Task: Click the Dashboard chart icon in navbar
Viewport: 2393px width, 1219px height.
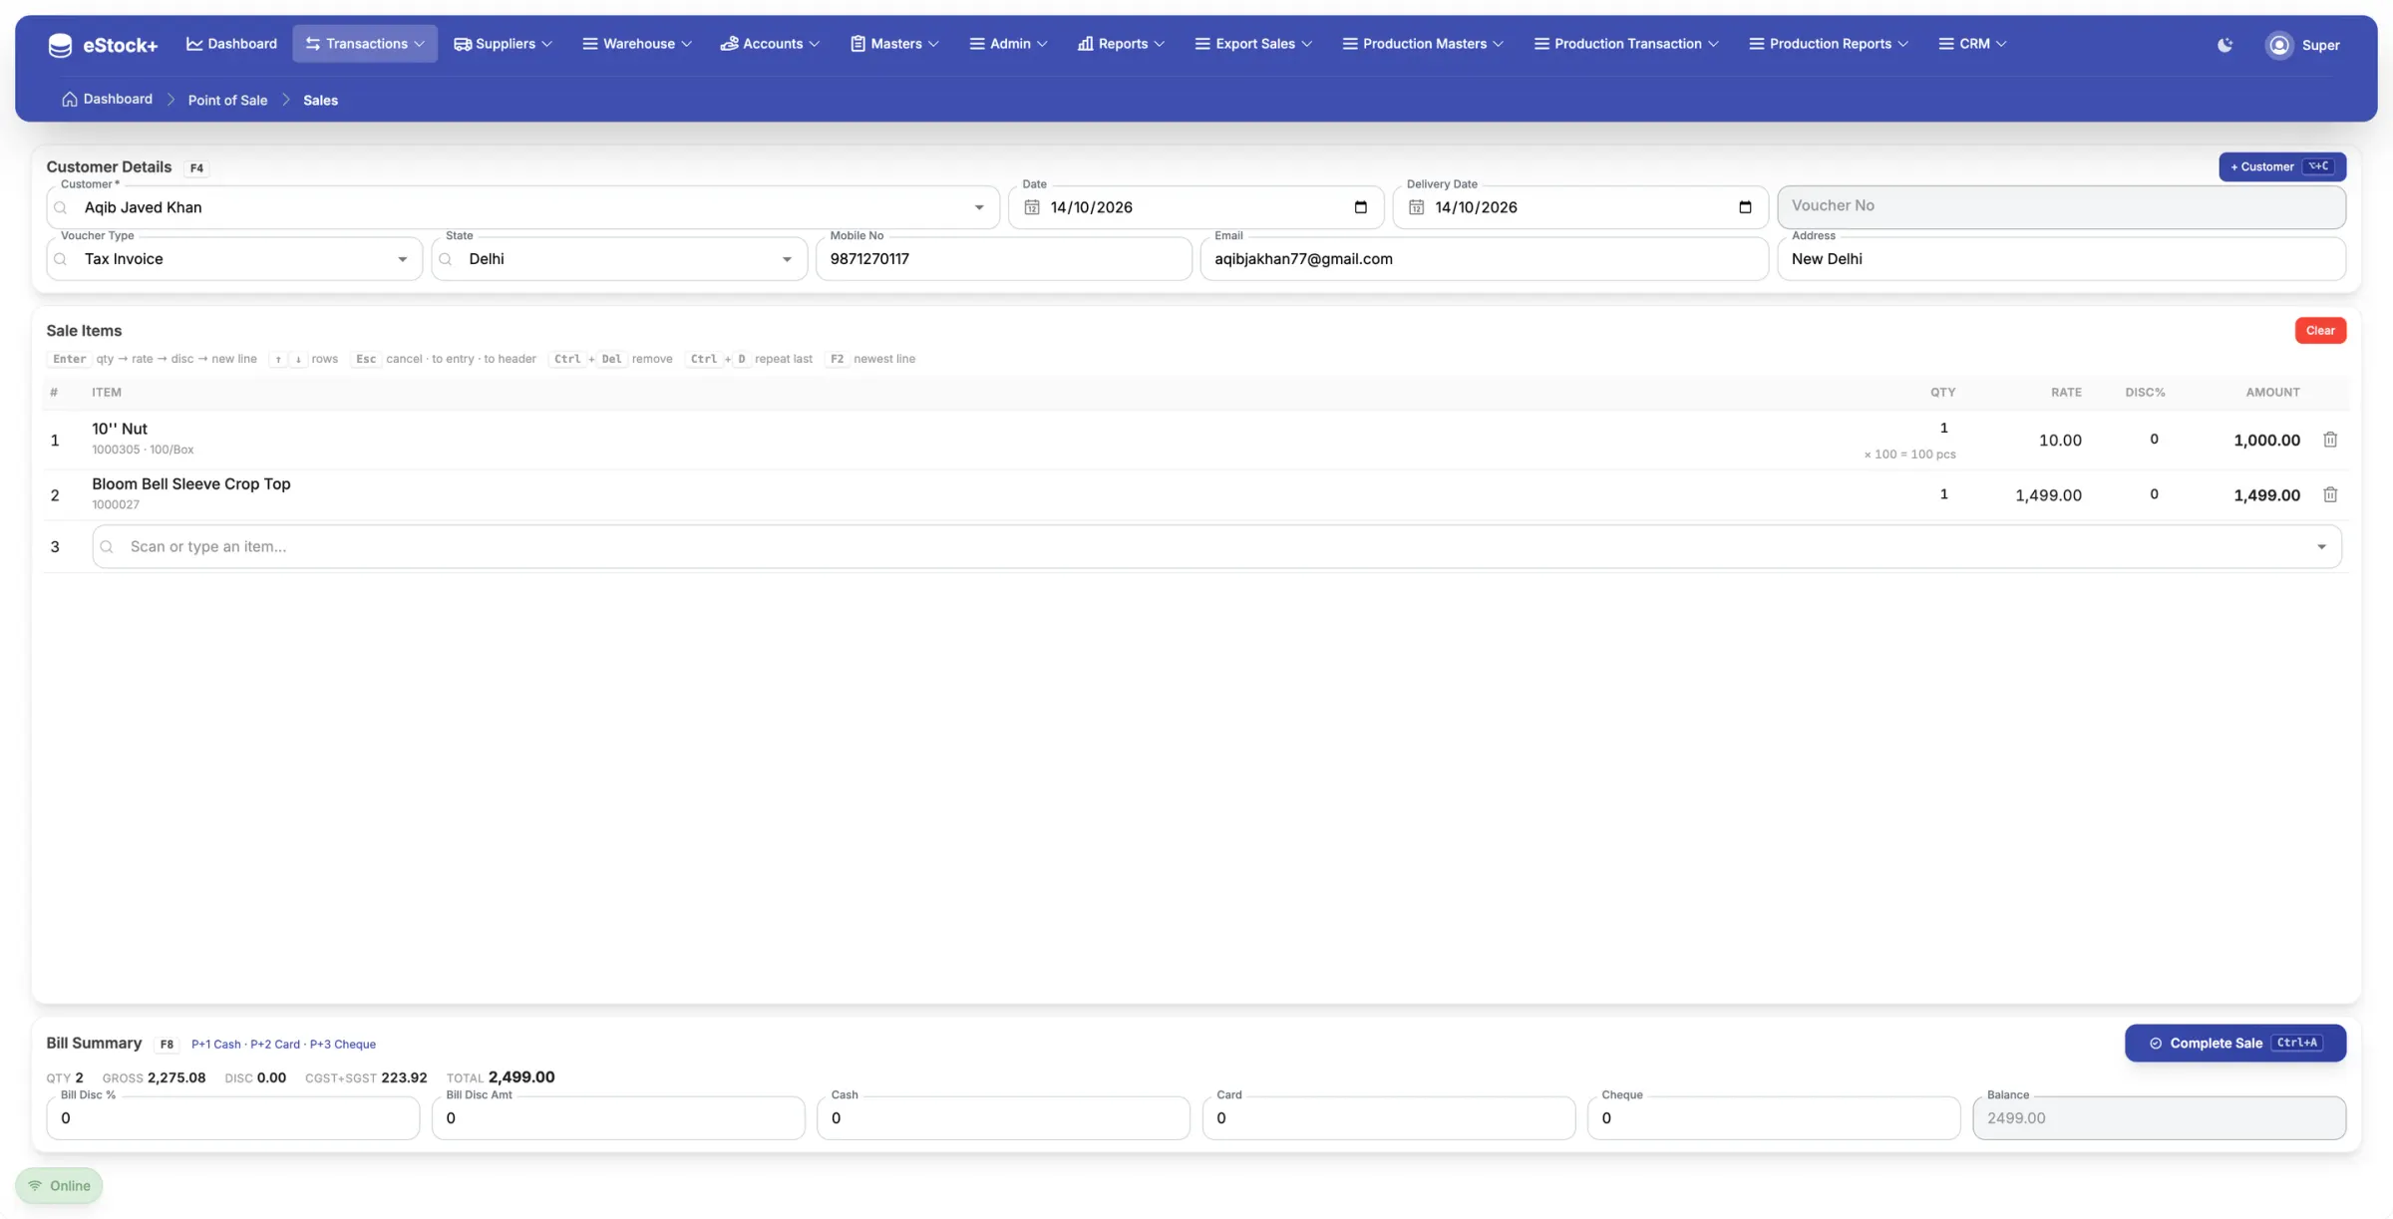Action: pyautogui.click(x=194, y=44)
